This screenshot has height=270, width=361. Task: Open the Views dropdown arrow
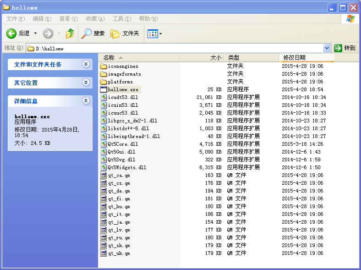coord(160,33)
